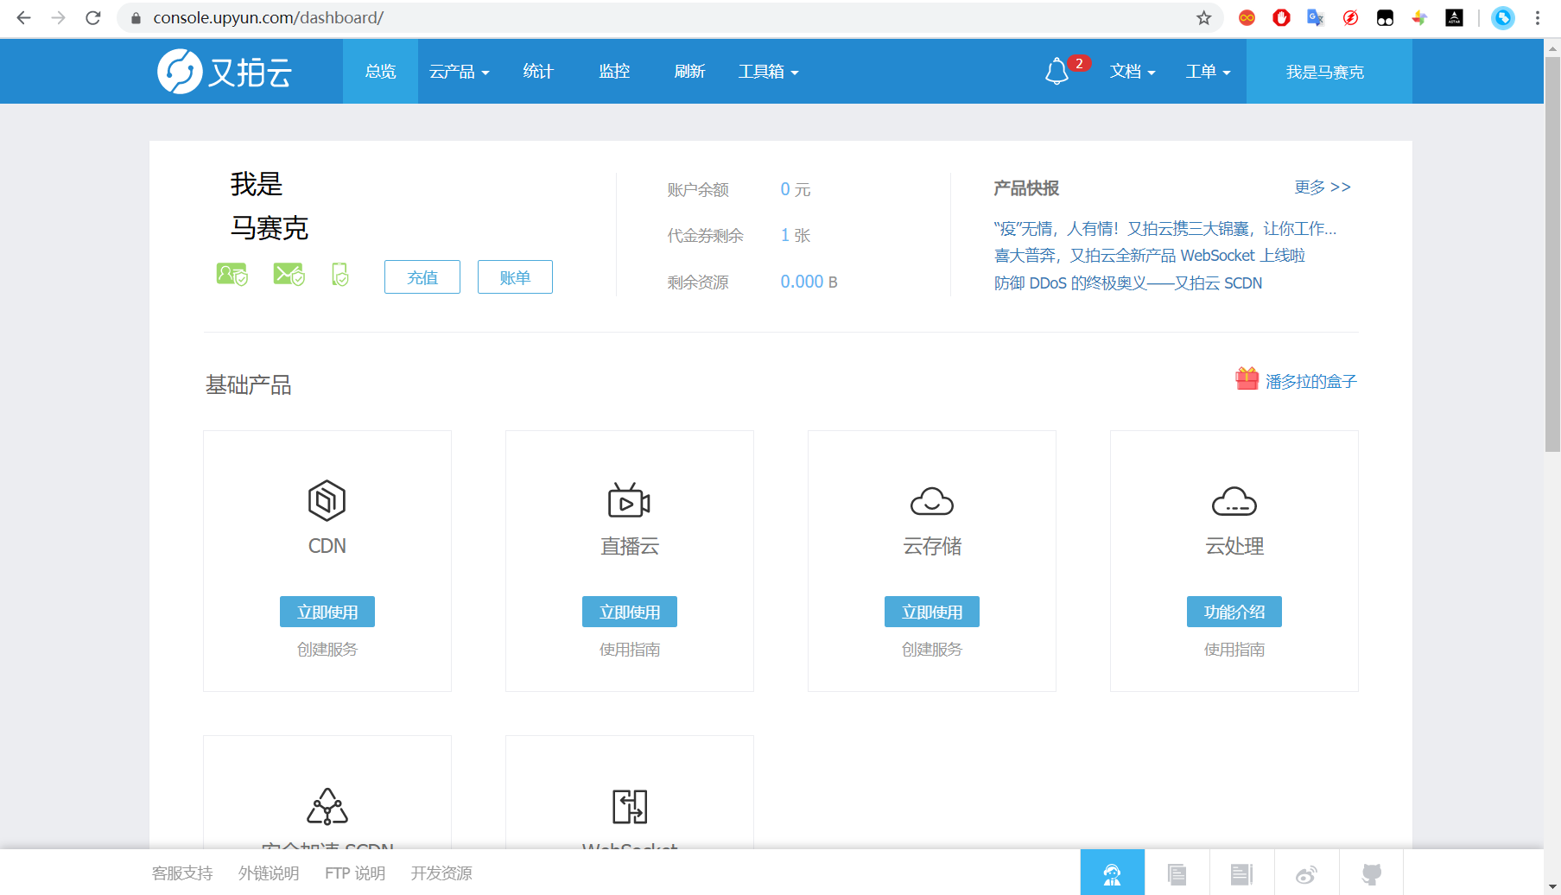Click the email verified envelope icon
The height and width of the screenshot is (895, 1561).
coord(289,275)
